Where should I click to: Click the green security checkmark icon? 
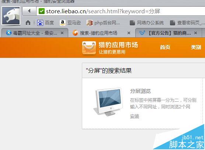pyautogui.click(x=42, y=11)
